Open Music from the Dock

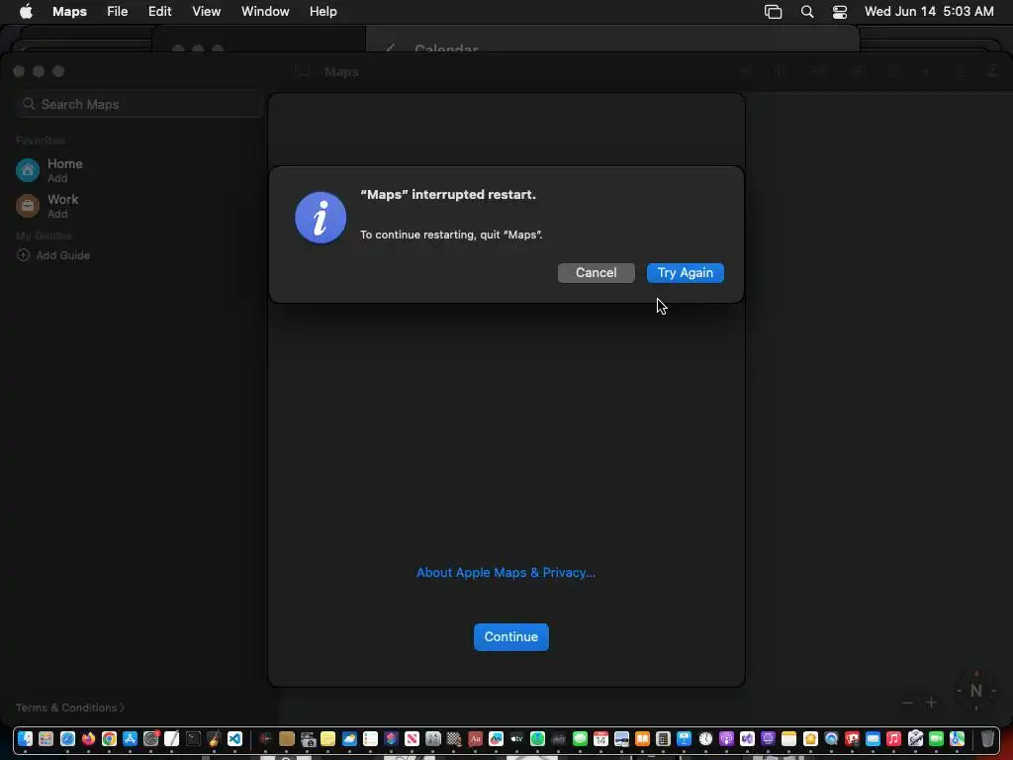pyautogui.click(x=893, y=738)
